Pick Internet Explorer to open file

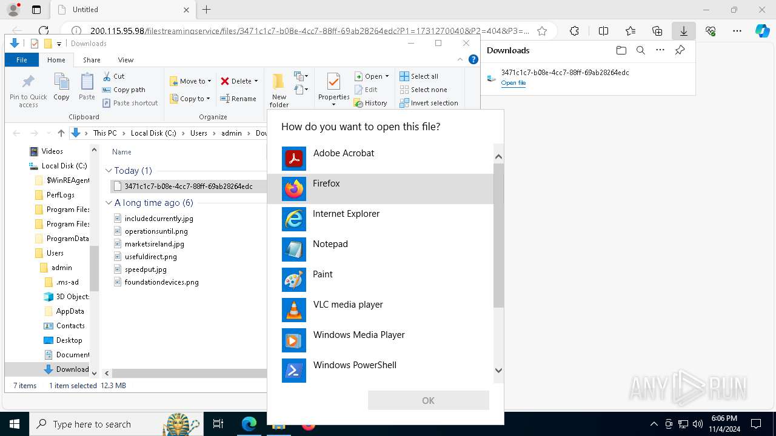(x=381, y=219)
